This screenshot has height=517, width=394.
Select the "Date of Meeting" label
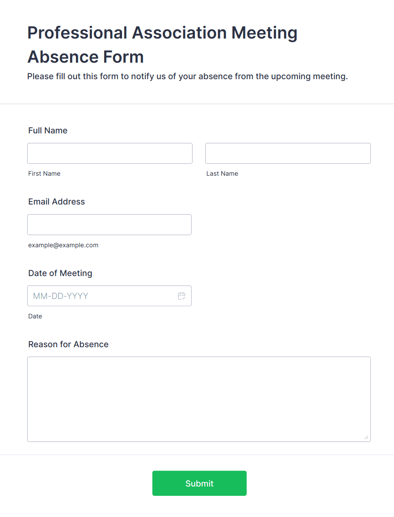(60, 273)
